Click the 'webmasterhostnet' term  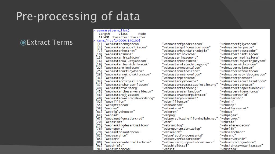click(x=121, y=51)
